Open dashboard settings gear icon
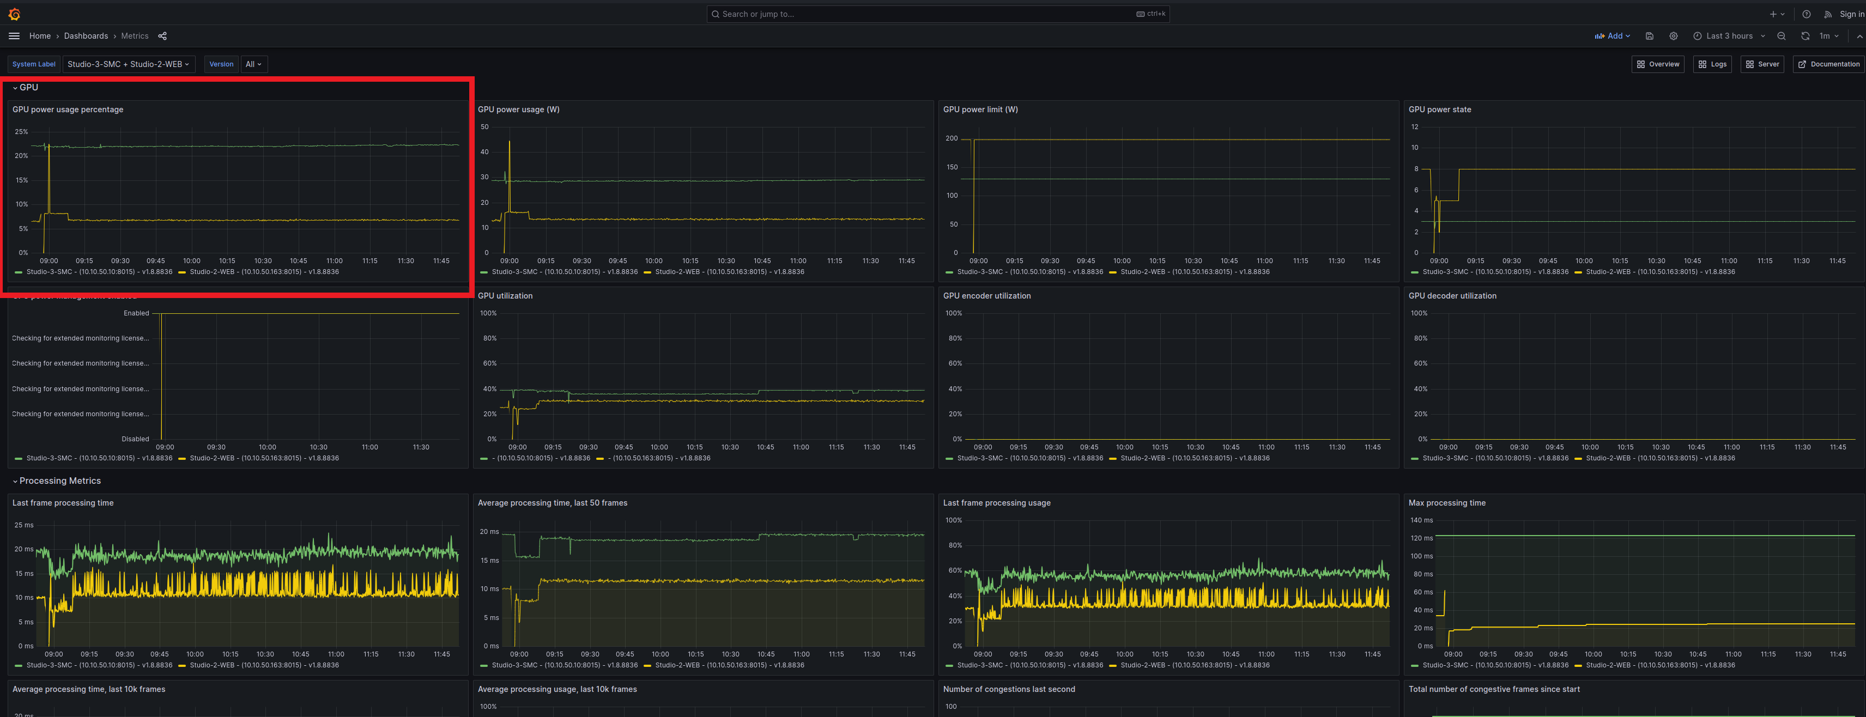Viewport: 1866px width, 717px height. click(x=1673, y=35)
